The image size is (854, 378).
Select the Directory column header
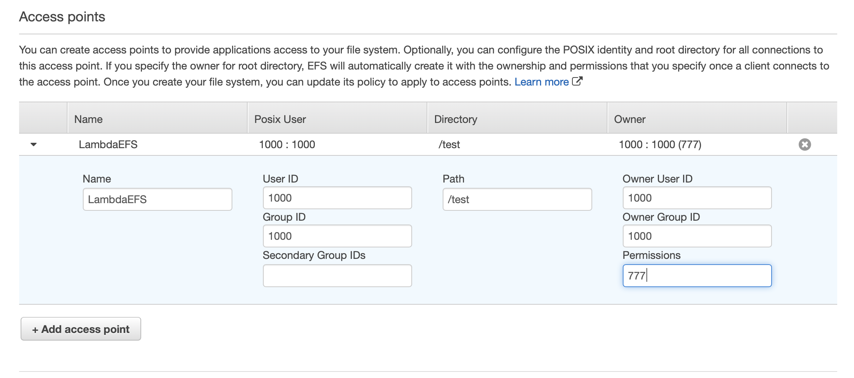[456, 119]
